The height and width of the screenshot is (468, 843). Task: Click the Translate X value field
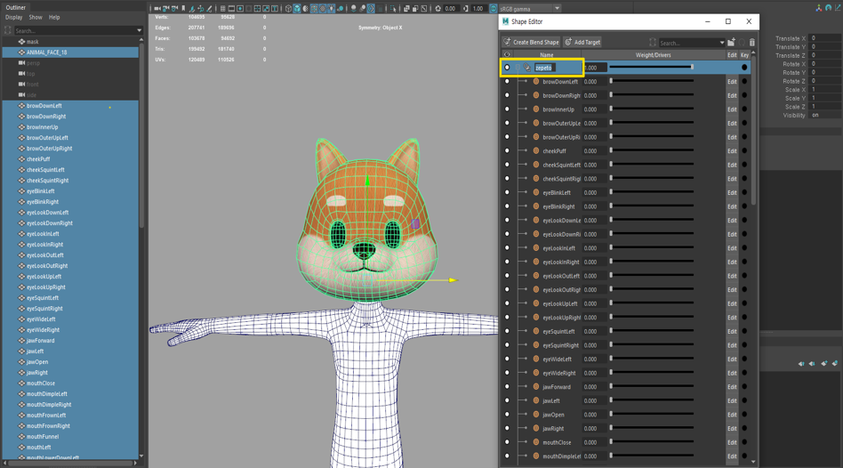click(826, 38)
